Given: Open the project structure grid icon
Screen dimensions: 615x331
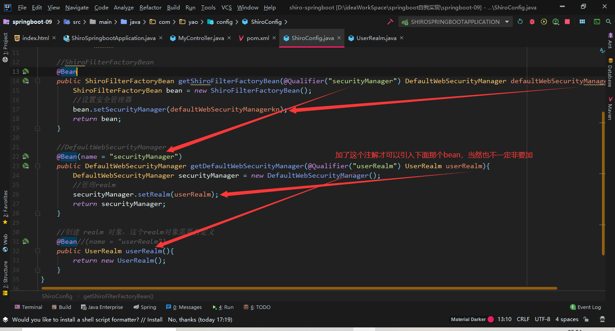Looking at the screenshot, I should coord(582,22).
